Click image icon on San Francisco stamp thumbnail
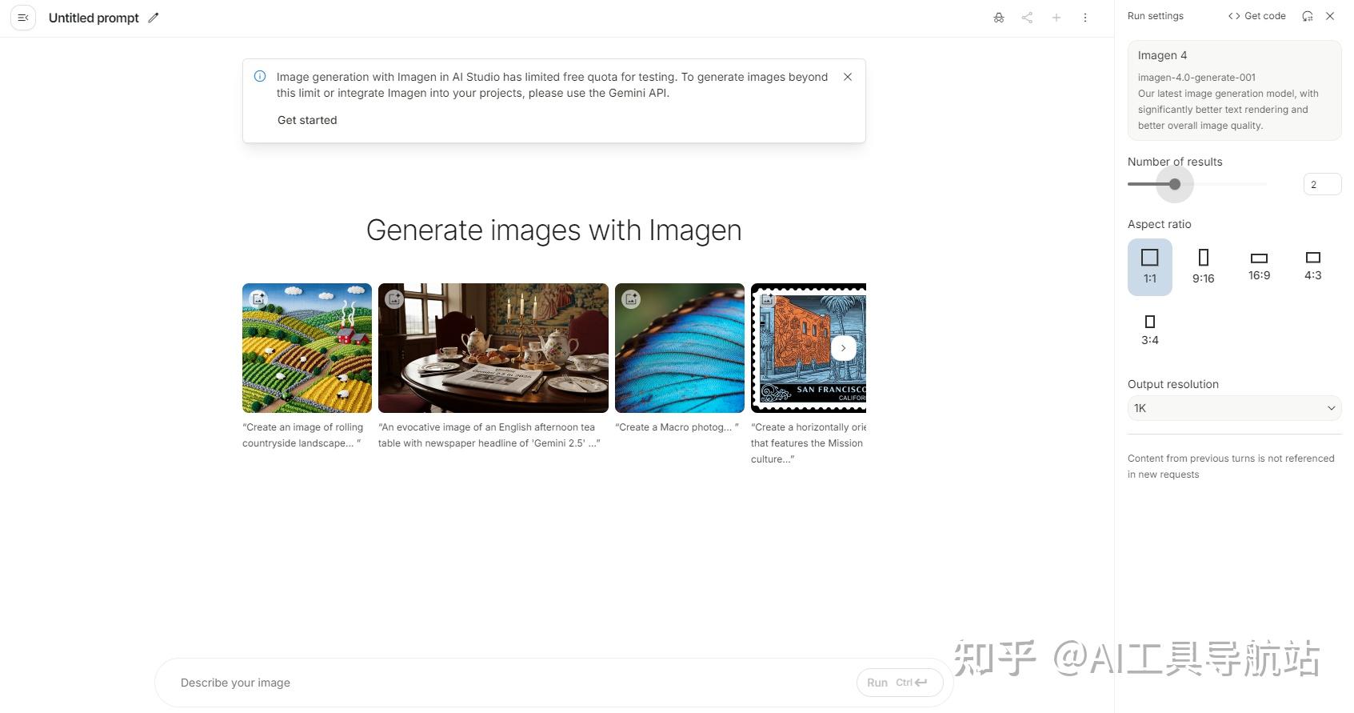This screenshot has width=1354, height=713. [767, 299]
